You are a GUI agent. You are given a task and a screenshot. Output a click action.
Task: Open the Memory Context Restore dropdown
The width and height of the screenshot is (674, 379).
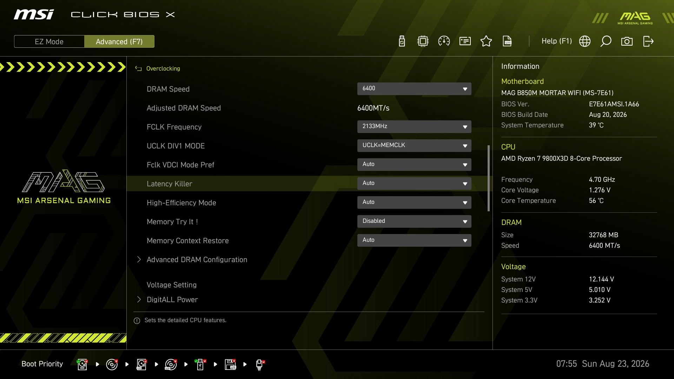[414, 240]
